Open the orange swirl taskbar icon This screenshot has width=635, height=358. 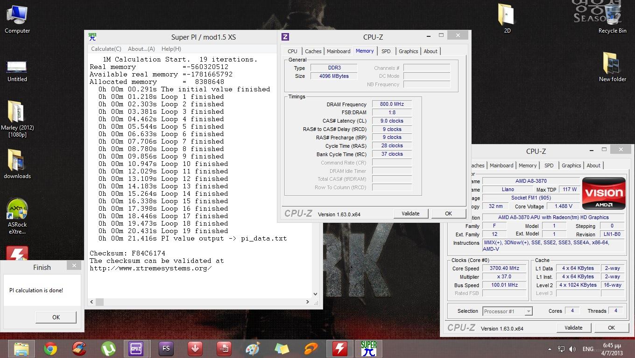pos(310,349)
